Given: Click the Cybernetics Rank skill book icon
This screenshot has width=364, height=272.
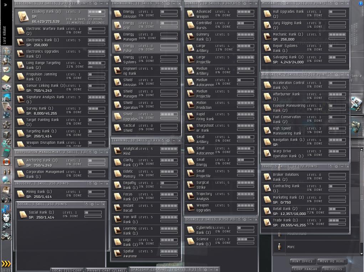Looking at the screenshot, I should coord(191,230).
